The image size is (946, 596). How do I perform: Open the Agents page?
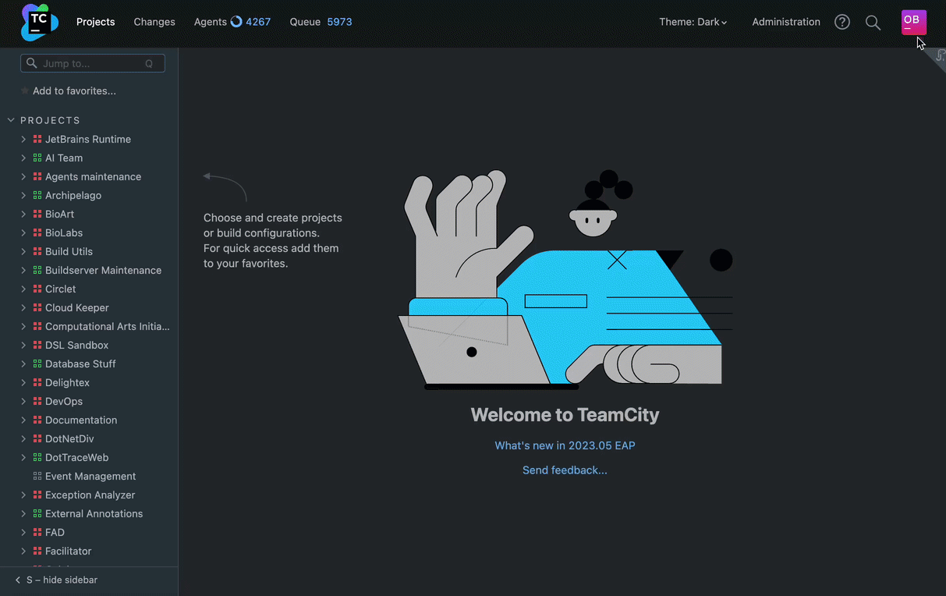pyautogui.click(x=211, y=22)
